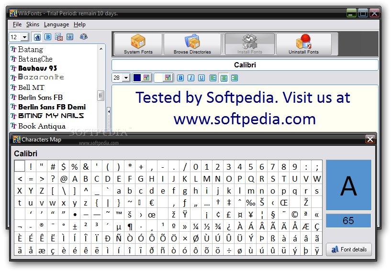Click the TrueType icon beside Batang

click(x=13, y=49)
